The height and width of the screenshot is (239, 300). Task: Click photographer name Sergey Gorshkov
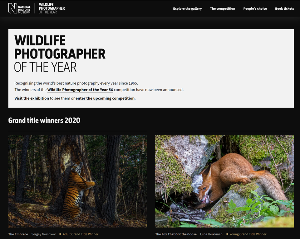pyautogui.click(x=43, y=234)
